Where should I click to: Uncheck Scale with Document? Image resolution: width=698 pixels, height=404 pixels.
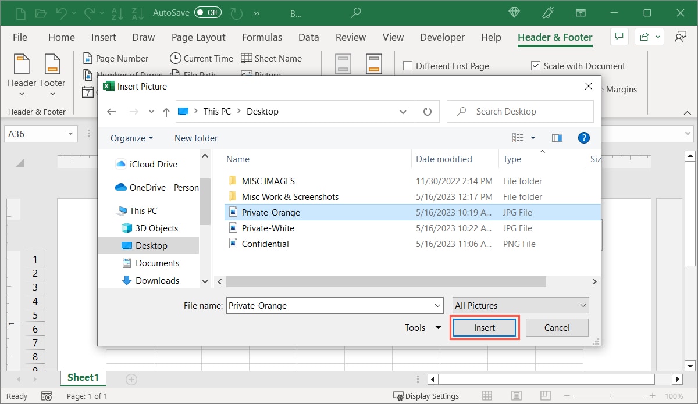click(535, 66)
